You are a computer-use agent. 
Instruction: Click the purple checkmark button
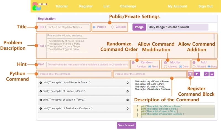click(x=206, y=74)
